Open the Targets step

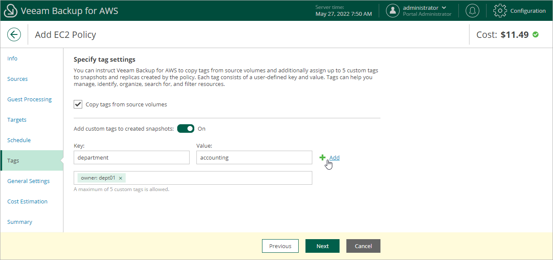pos(17,120)
